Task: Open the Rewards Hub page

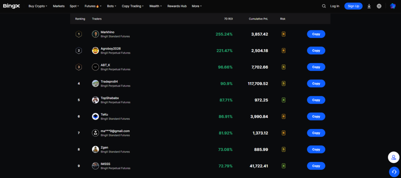Action: point(177,6)
